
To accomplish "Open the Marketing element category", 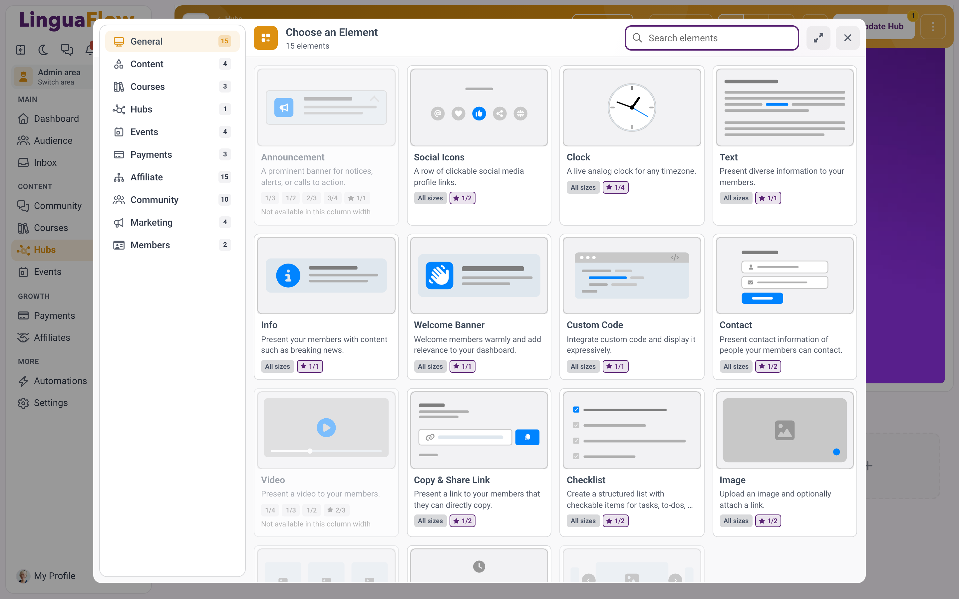I will click(172, 222).
